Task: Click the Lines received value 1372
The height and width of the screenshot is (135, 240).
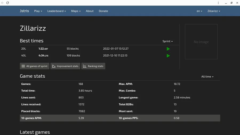Action: coord(81,104)
